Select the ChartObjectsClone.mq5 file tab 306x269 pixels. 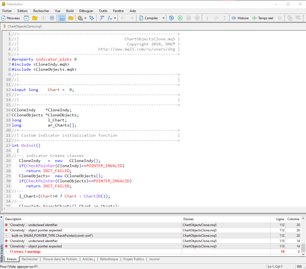point(23,26)
